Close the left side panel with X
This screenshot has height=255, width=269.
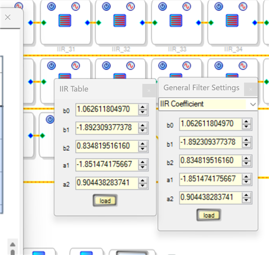pos(7,18)
